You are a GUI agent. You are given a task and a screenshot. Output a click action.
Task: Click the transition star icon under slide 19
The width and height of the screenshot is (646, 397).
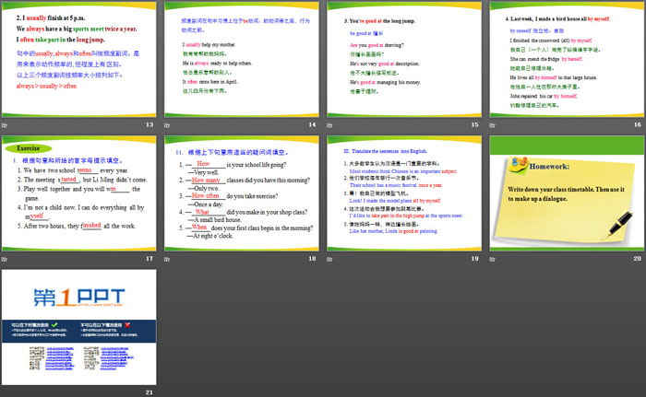(329, 259)
